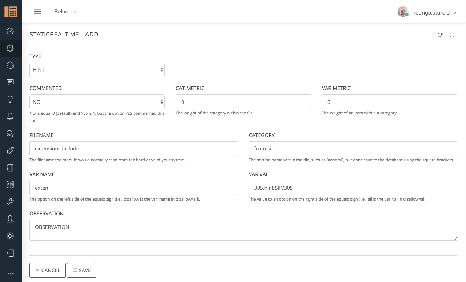Open the TYPE dropdown showing HINT
Screen dimensions: 466x282
pyautogui.click(x=97, y=70)
